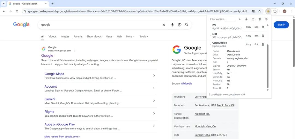Open More results from google.com link
This screenshot has height=139, width=295.
click(62, 137)
